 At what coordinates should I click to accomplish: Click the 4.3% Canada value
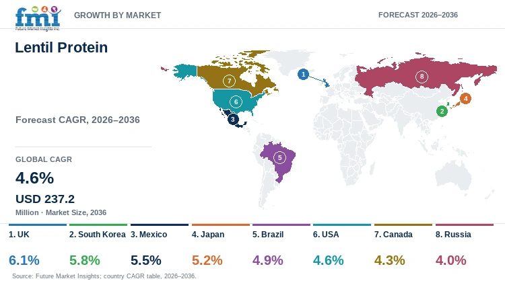pos(389,260)
